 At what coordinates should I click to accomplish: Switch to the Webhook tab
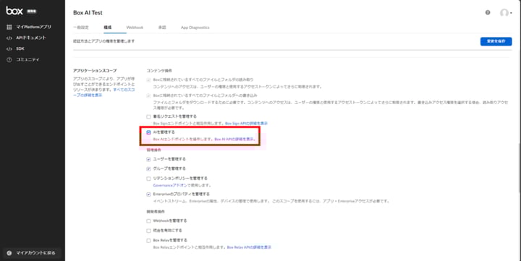tap(135, 27)
